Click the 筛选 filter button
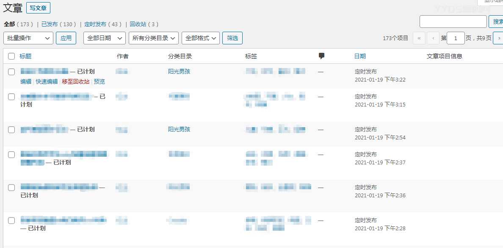503x248 pixels. tap(232, 38)
